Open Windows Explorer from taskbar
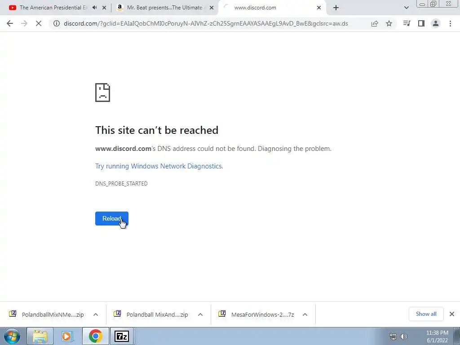The height and width of the screenshot is (345, 460). (40, 336)
